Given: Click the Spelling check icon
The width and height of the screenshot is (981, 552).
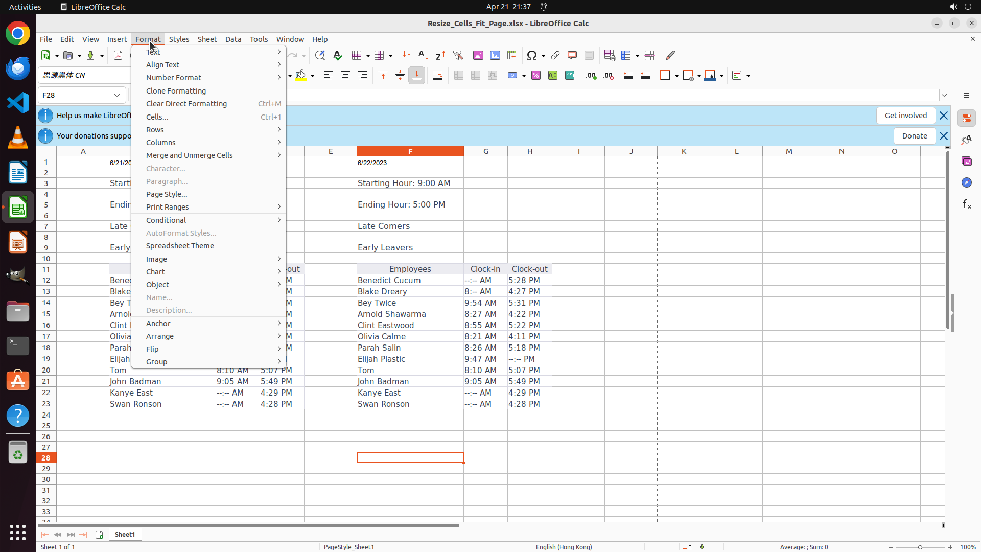Looking at the screenshot, I should click(x=337, y=55).
